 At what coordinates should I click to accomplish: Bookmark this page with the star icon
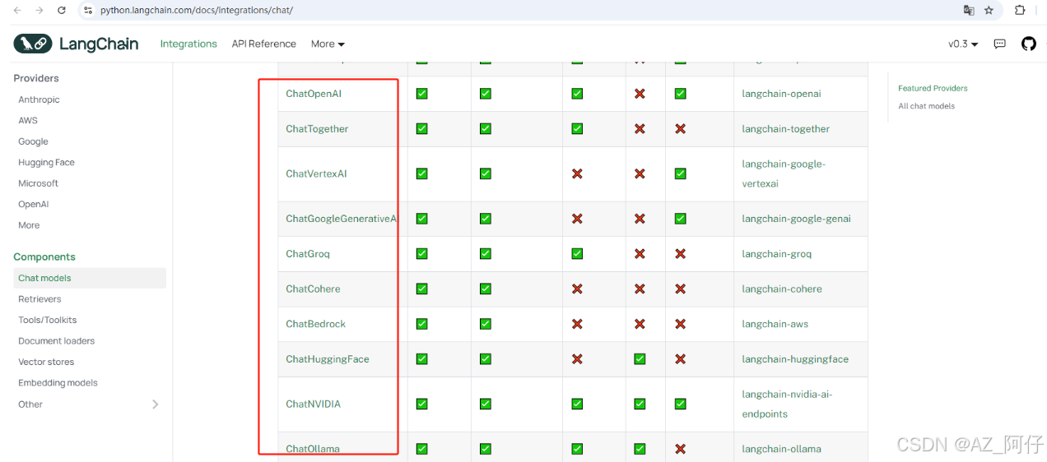pos(989,10)
